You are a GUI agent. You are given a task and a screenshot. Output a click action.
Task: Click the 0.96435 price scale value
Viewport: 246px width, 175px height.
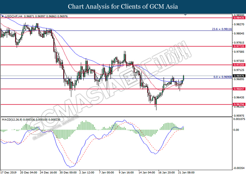click(239, 98)
